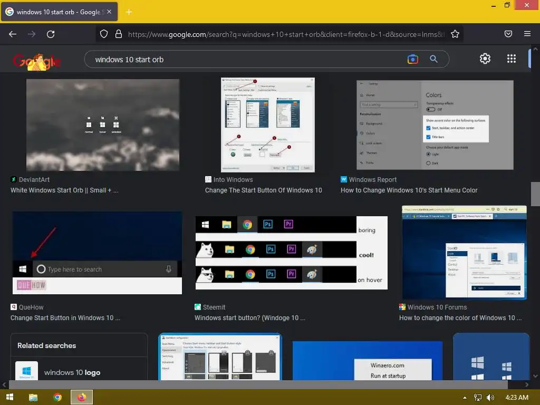Open White Windows Start Orb link
This screenshot has height=405, width=540.
point(64,190)
